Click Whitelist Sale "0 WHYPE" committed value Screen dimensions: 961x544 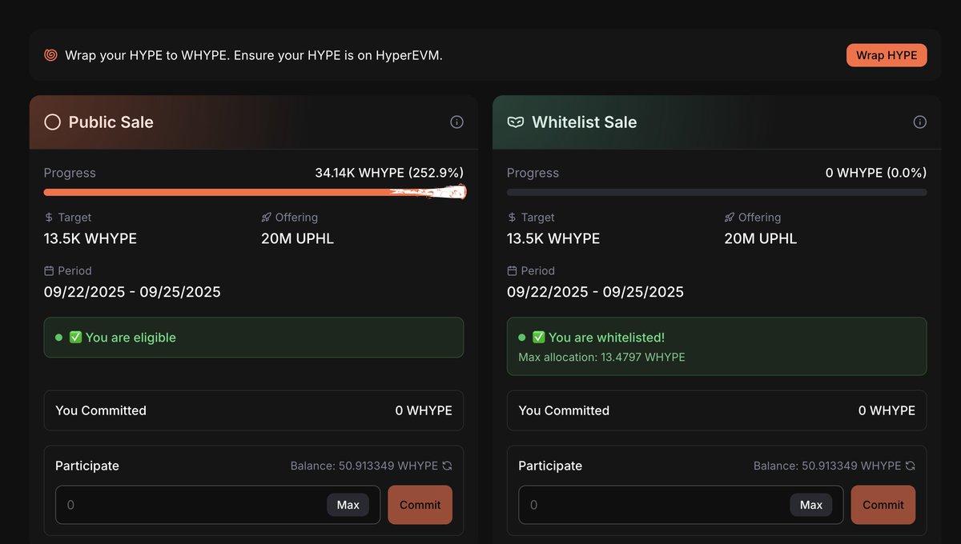[x=887, y=410]
